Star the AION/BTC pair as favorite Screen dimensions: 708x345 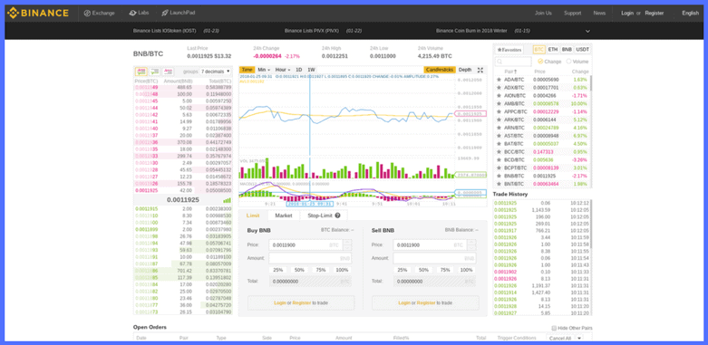tap(499, 96)
